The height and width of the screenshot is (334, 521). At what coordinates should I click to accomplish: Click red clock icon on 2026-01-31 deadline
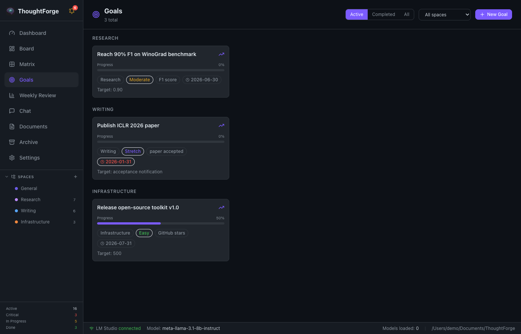(x=102, y=162)
